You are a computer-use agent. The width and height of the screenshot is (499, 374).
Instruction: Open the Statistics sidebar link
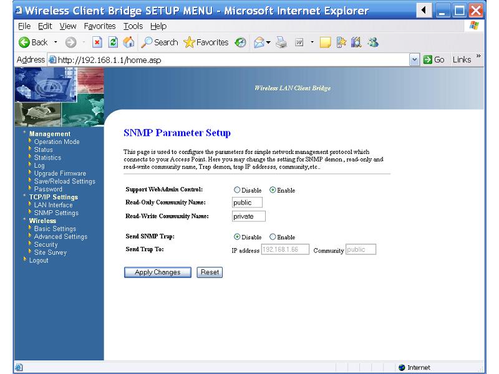pyautogui.click(x=47, y=158)
